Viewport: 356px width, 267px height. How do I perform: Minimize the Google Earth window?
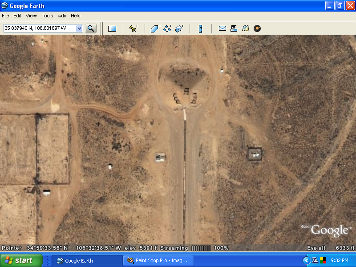330,6
